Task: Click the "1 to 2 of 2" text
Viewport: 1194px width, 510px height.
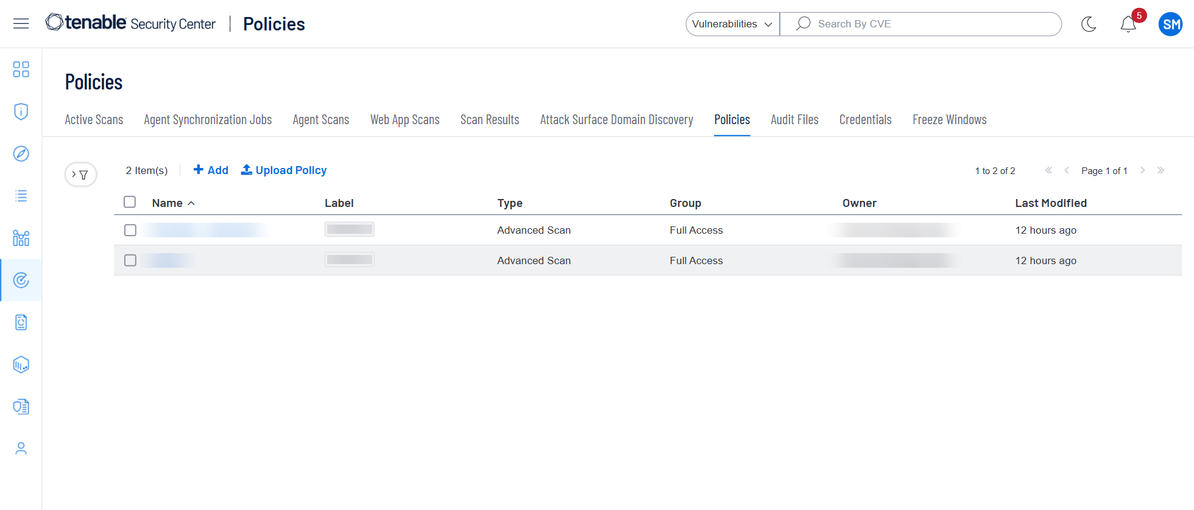Action: [x=995, y=171]
